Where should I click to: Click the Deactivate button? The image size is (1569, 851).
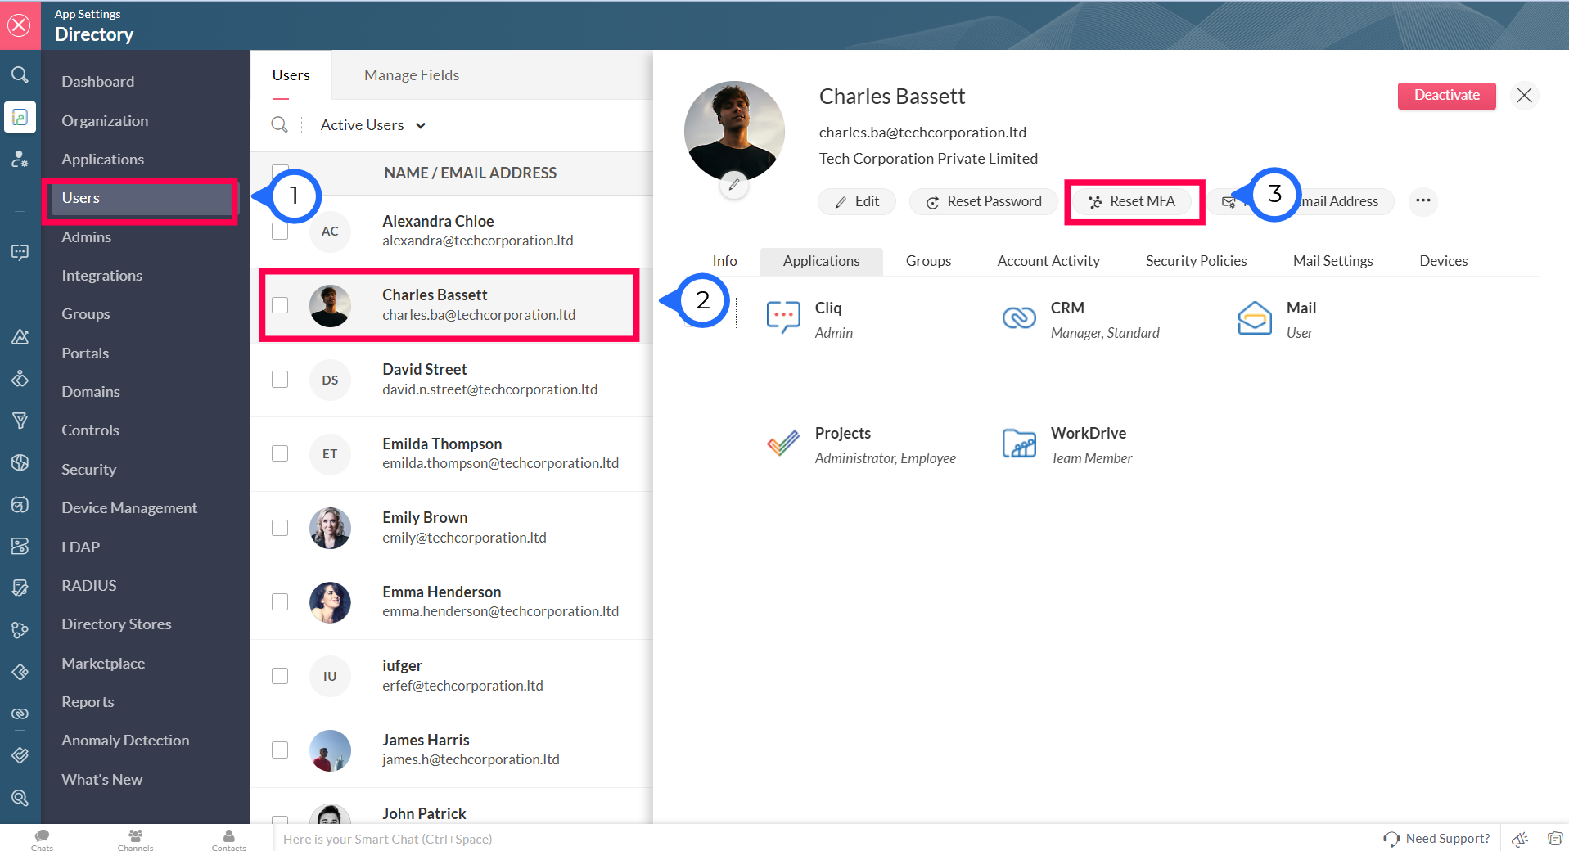pyautogui.click(x=1446, y=96)
